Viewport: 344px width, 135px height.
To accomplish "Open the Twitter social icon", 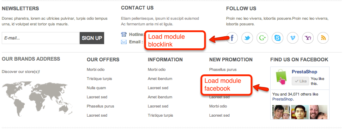I will [x=247, y=38].
